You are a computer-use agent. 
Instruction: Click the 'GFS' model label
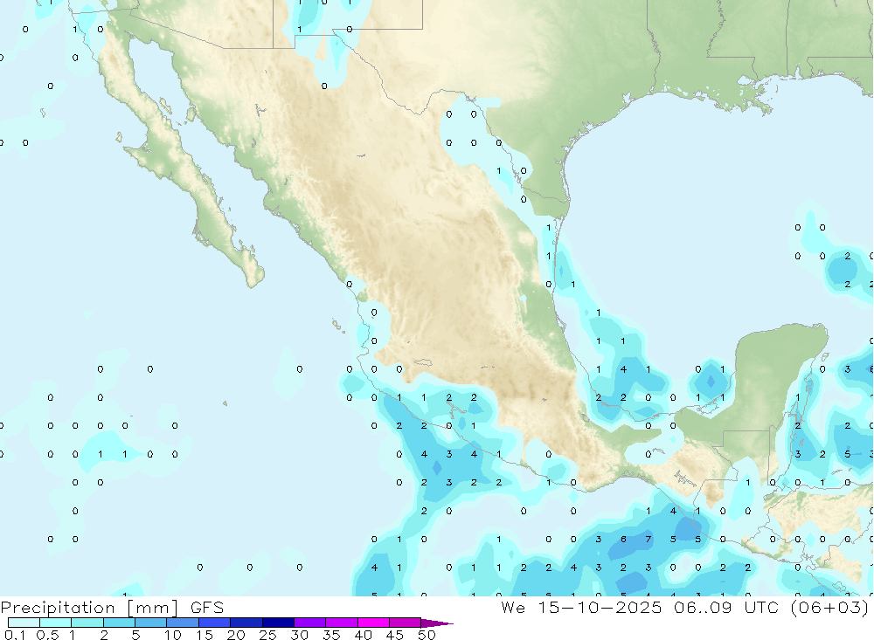click(207, 607)
